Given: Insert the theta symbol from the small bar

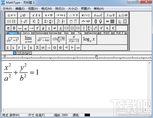Looking at the screenshot, I should pos(14,28).
